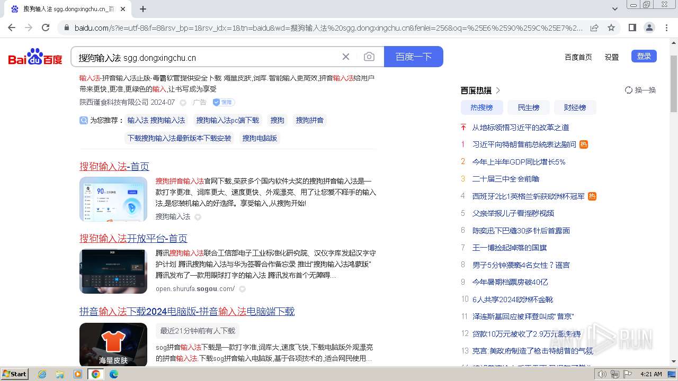Open 搜狗输入法-首页 result
The image size is (678, 381).
click(x=114, y=167)
